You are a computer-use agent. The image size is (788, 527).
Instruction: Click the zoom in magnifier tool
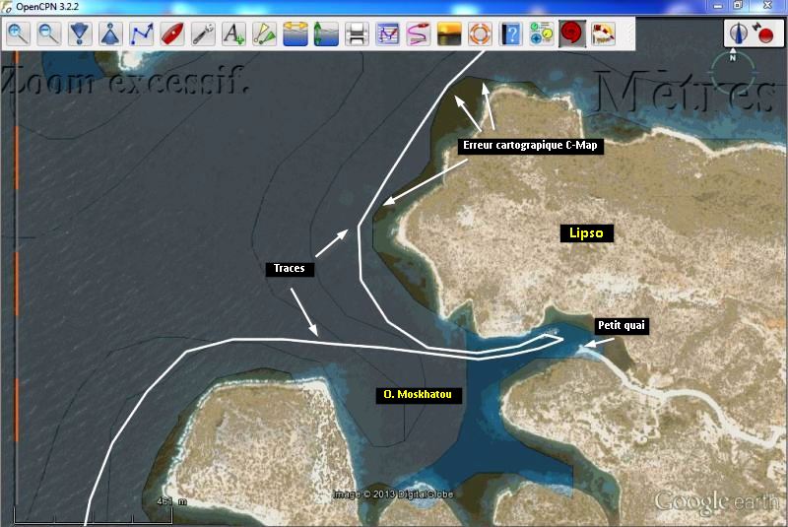[x=18, y=34]
